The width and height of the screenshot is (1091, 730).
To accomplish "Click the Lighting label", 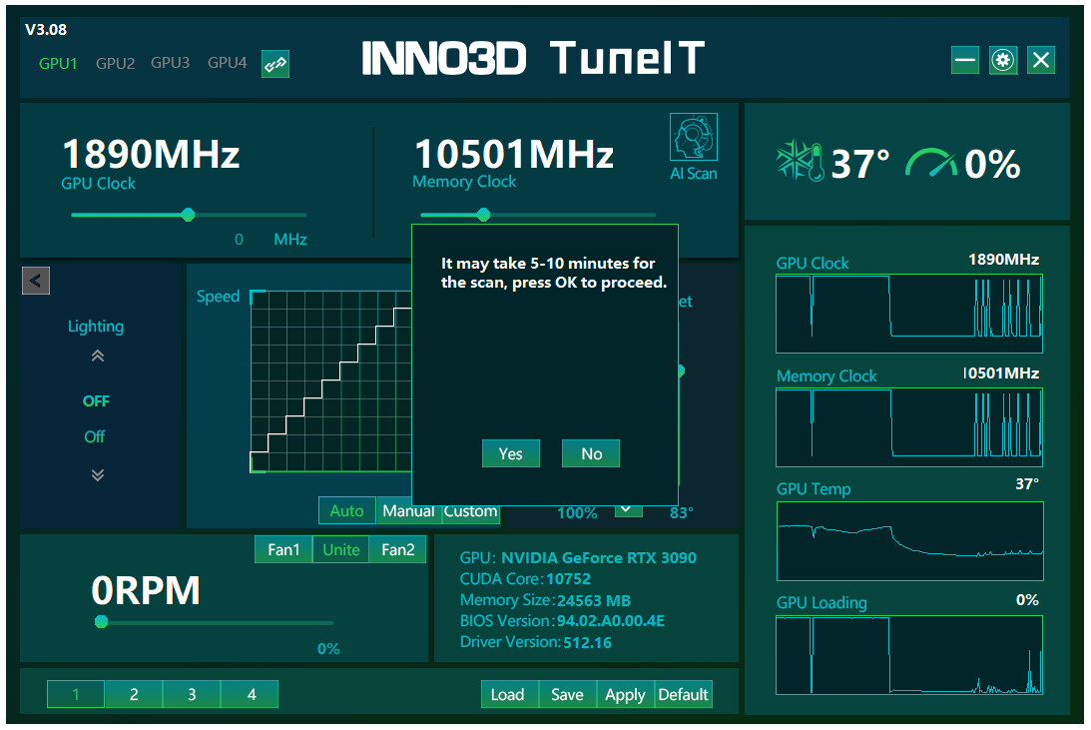I will point(96,327).
